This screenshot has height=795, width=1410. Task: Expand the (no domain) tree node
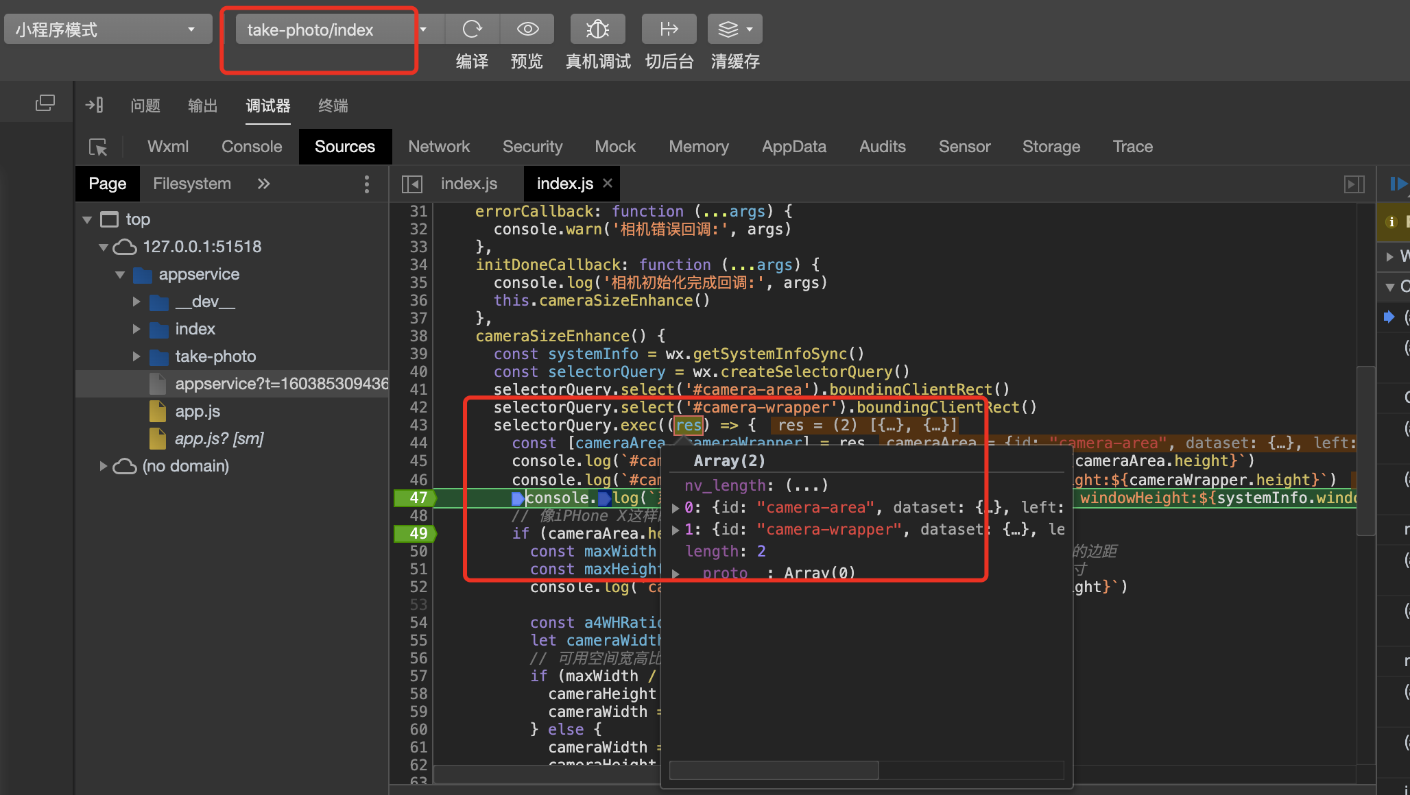(x=104, y=466)
